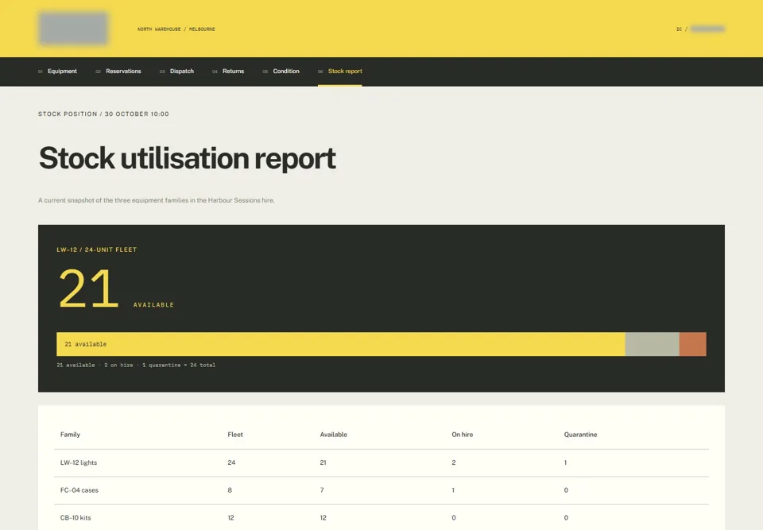Click the "STOCK POSITION / 30 OCTOBER 10:00" label
The image size is (763, 530).
(x=103, y=114)
